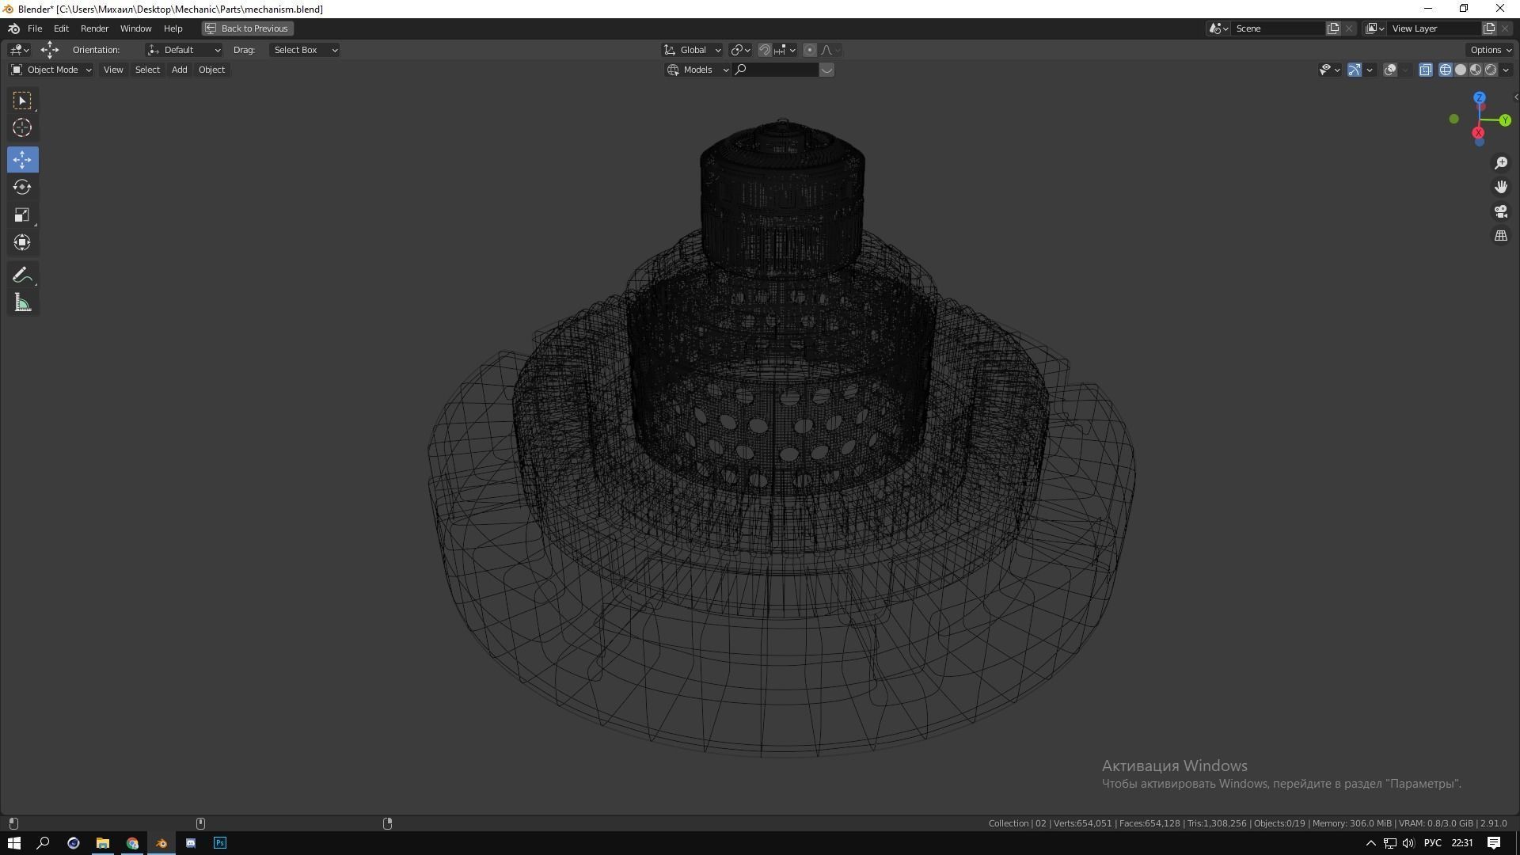Screen dimensions: 1520x855
Task: Remove the Scene with its X icon
Action: [x=1349, y=28]
